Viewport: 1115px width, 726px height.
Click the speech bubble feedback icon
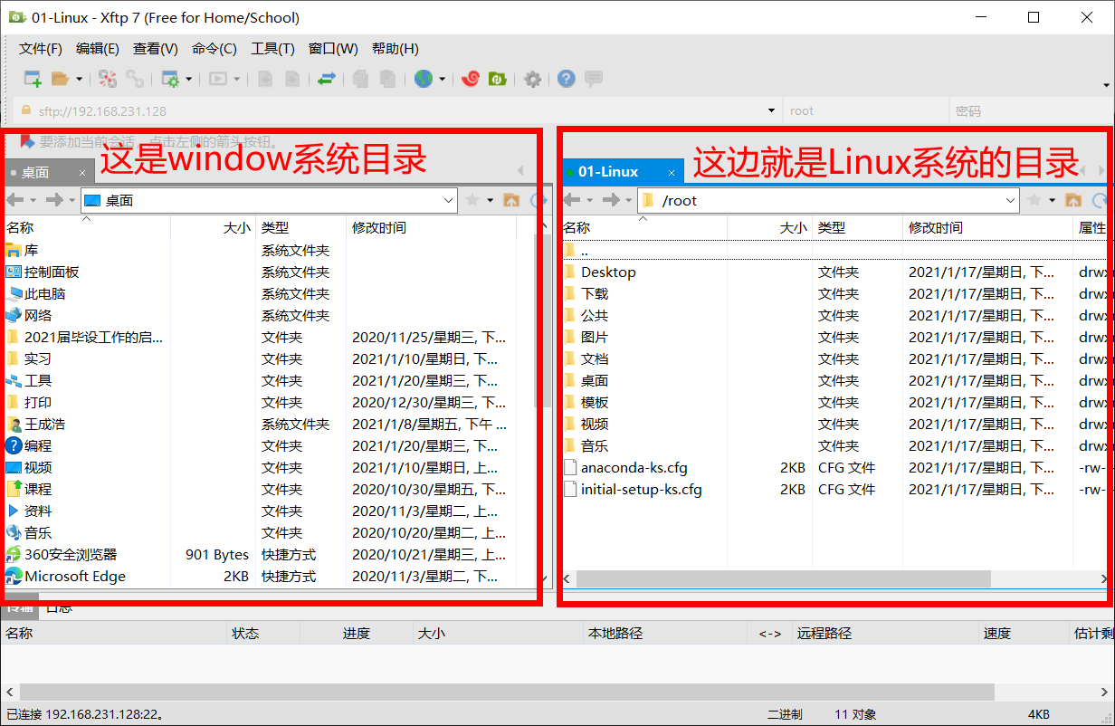pyautogui.click(x=594, y=79)
